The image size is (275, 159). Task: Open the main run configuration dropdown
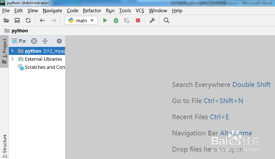pyautogui.click(x=81, y=20)
